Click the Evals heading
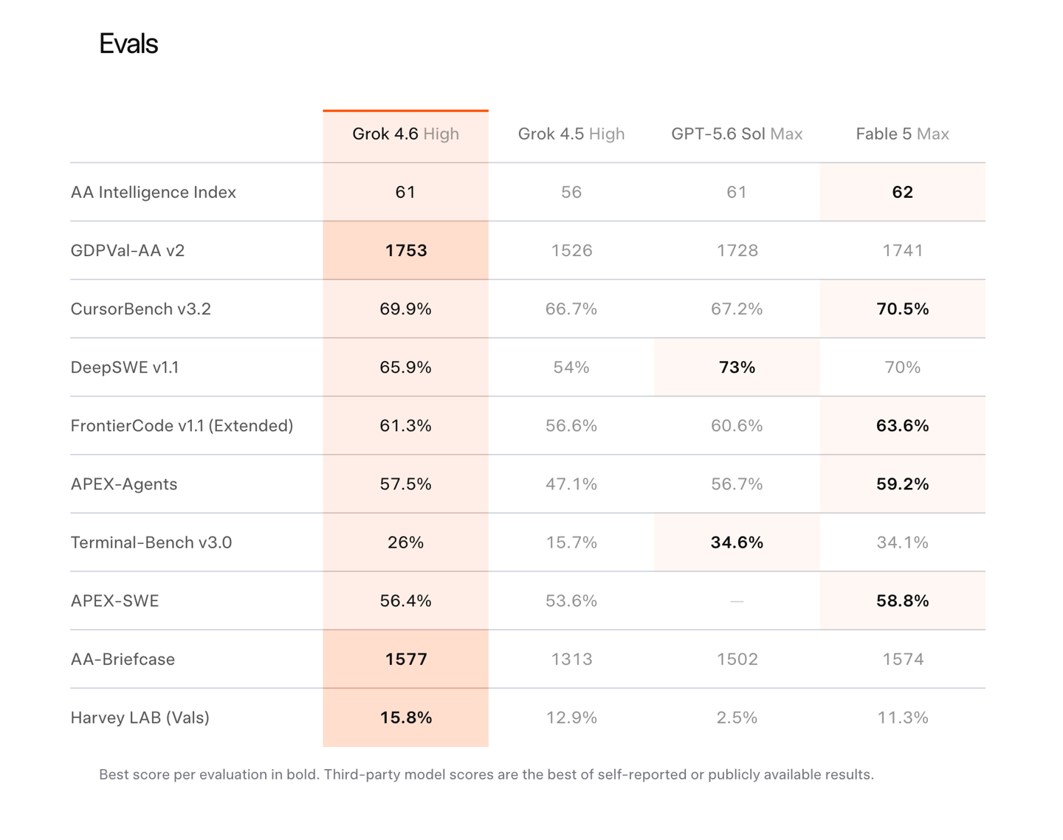This screenshot has width=1063, height=840. tap(128, 44)
